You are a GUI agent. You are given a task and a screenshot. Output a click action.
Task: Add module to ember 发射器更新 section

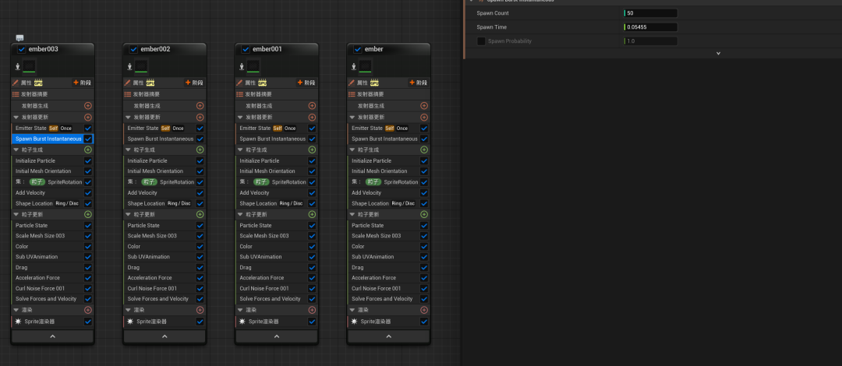424,117
